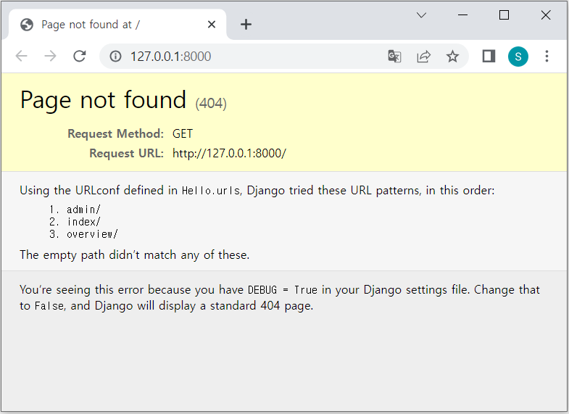Reload the page with the refresh icon
The width and height of the screenshot is (569, 414).
(x=80, y=57)
